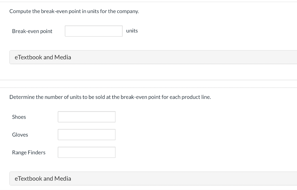The width and height of the screenshot is (297, 190).
Task: Click the word 'eTextbook' in the lower bar
Action: click(28, 178)
